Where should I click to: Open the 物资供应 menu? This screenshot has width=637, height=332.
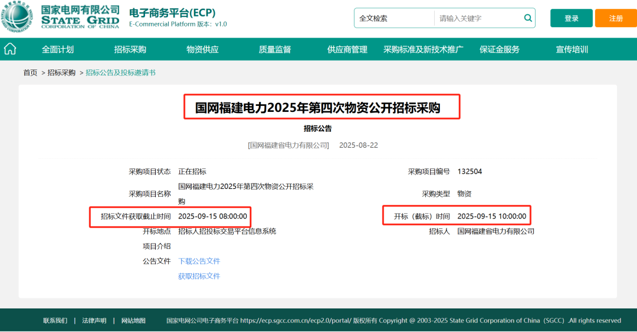[x=202, y=49]
